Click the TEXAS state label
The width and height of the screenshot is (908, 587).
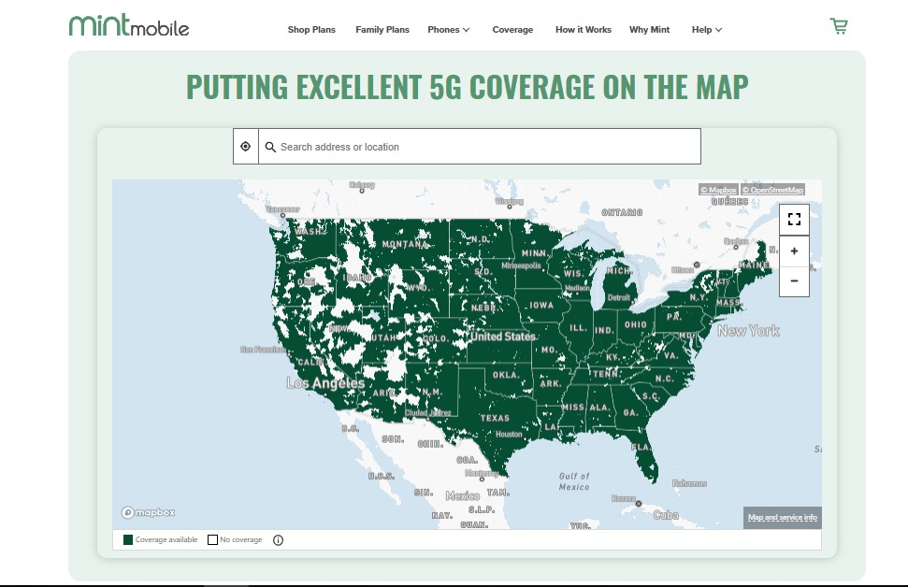tap(495, 418)
